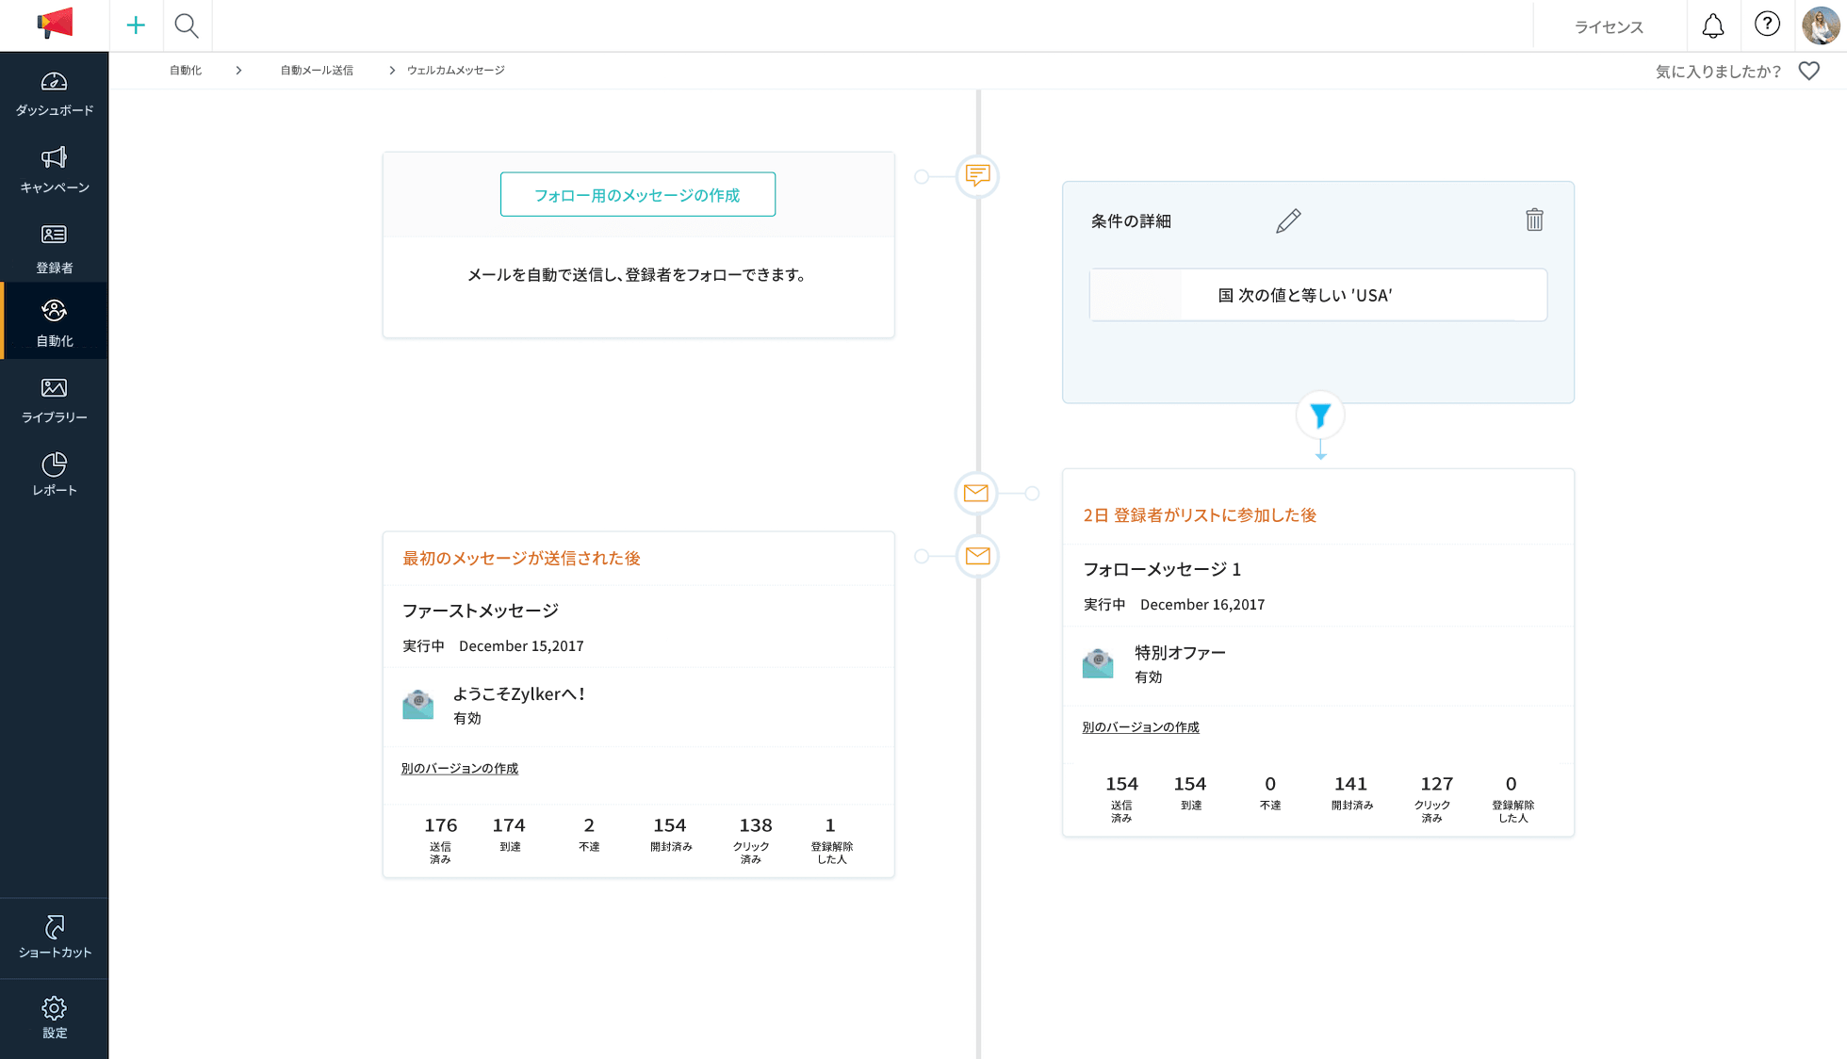
Task: Click 174 到達 stat
Action: click(509, 834)
